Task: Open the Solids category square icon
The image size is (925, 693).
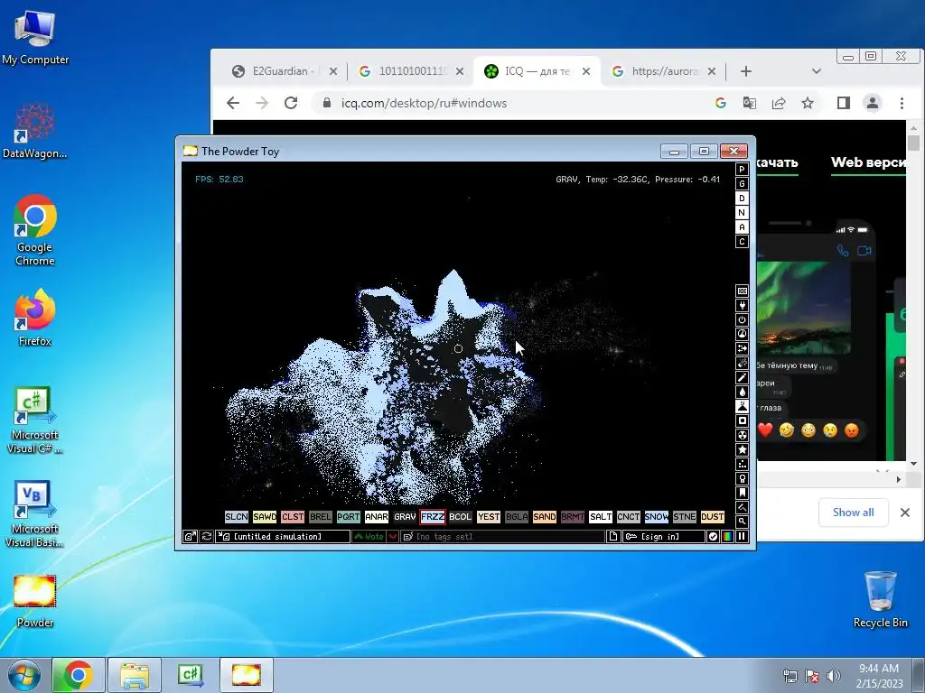Action: pos(743,420)
